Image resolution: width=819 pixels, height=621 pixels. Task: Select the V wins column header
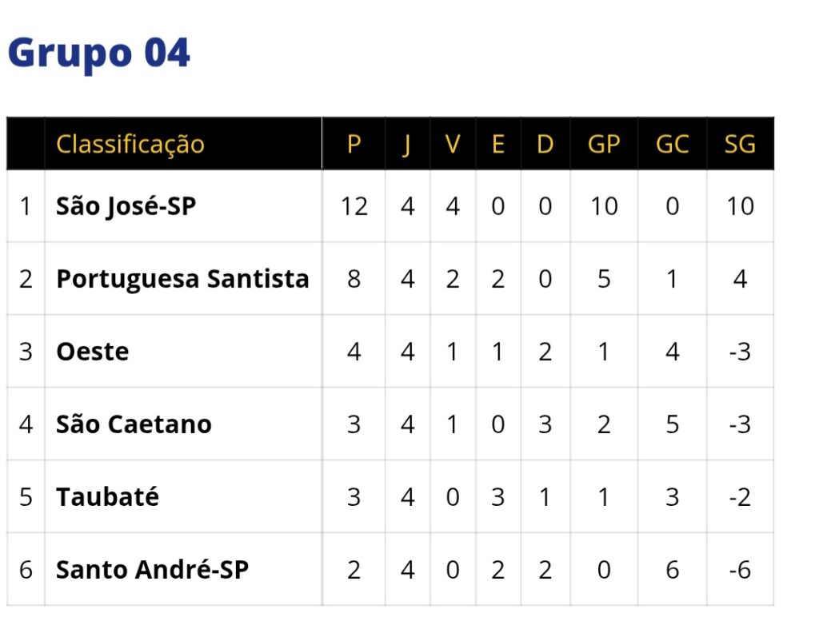pyautogui.click(x=453, y=144)
